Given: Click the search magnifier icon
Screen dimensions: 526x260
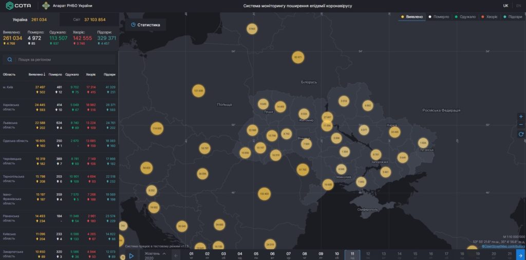Looking at the screenshot, I should click(x=10, y=60).
